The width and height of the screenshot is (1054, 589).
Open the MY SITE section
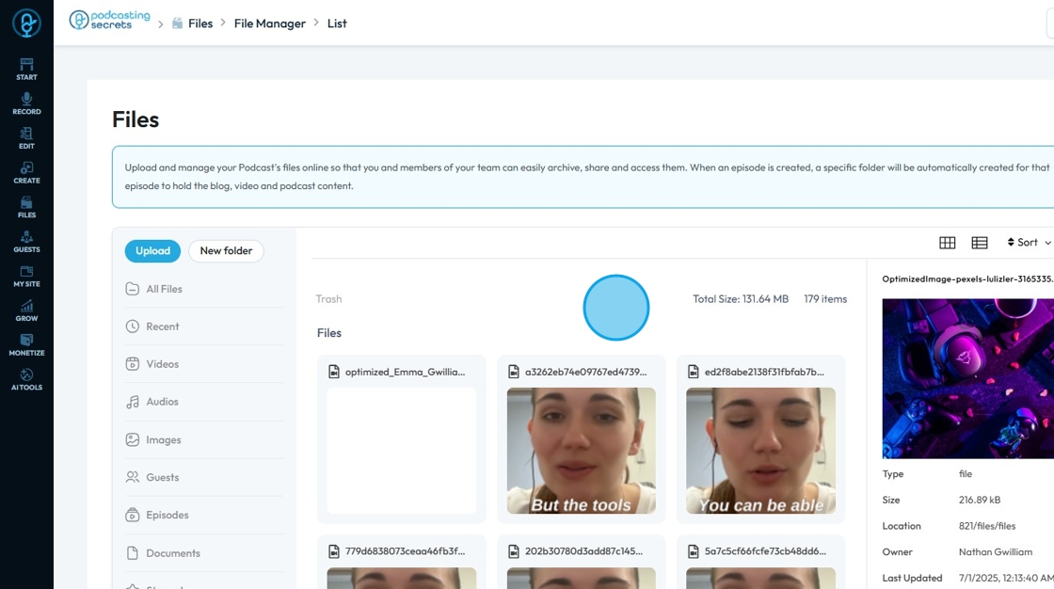pyautogui.click(x=26, y=276)
